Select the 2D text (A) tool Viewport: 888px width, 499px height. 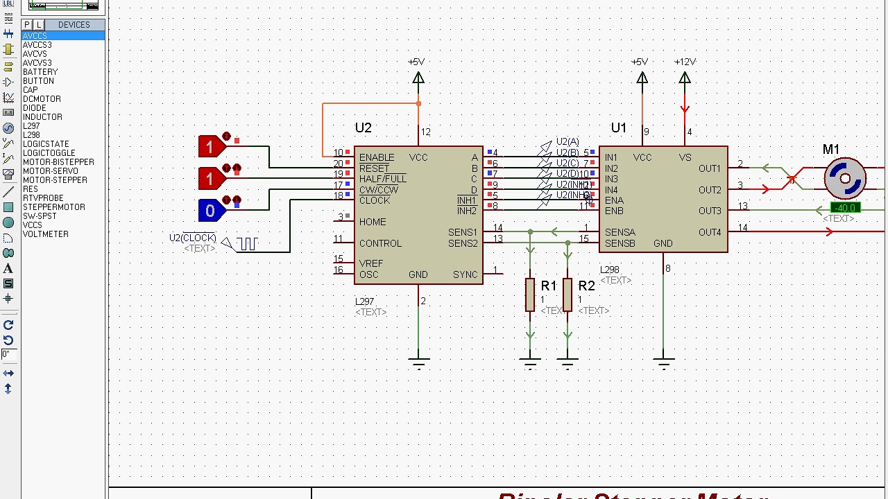point(8,268)
